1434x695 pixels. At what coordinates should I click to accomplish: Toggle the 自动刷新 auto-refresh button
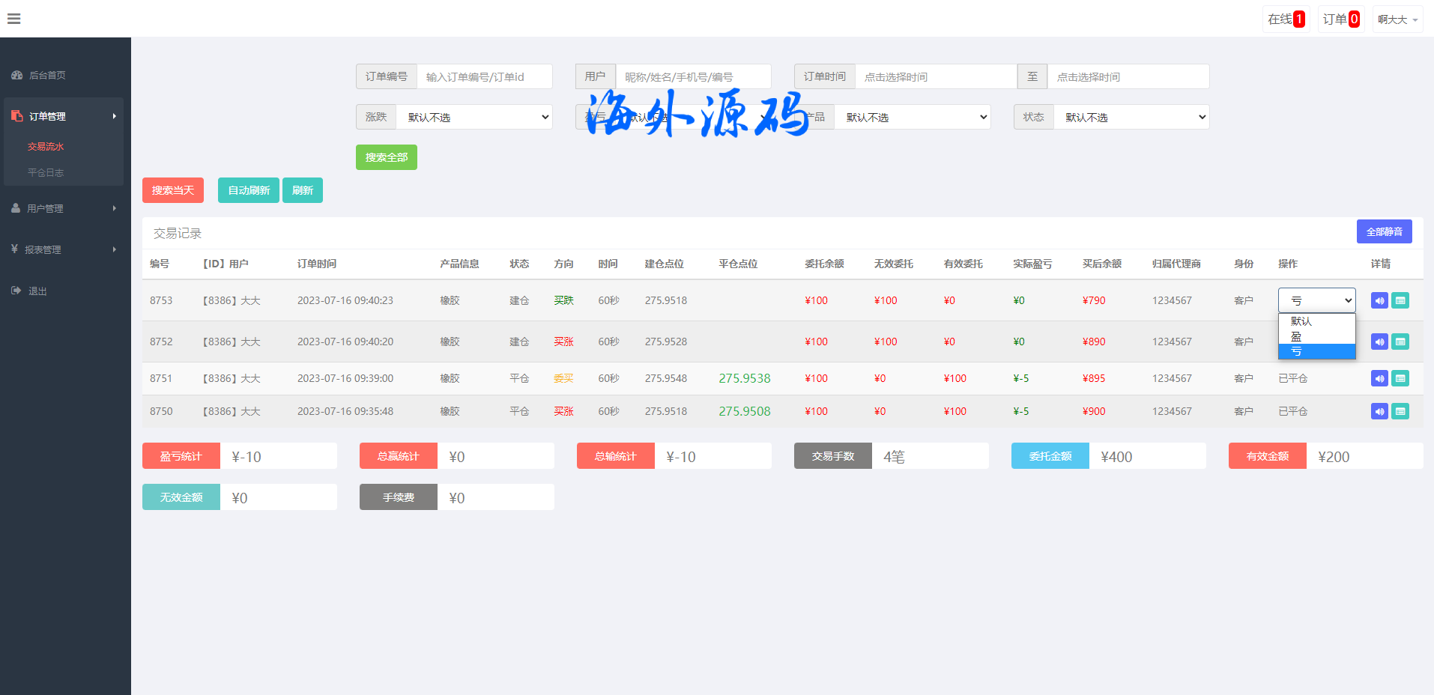248,190
